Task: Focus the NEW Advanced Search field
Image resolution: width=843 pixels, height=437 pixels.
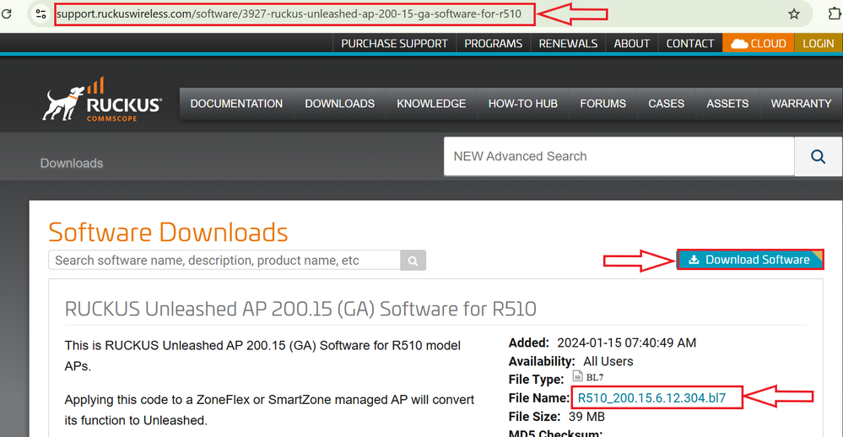Action: click(619, 156)
